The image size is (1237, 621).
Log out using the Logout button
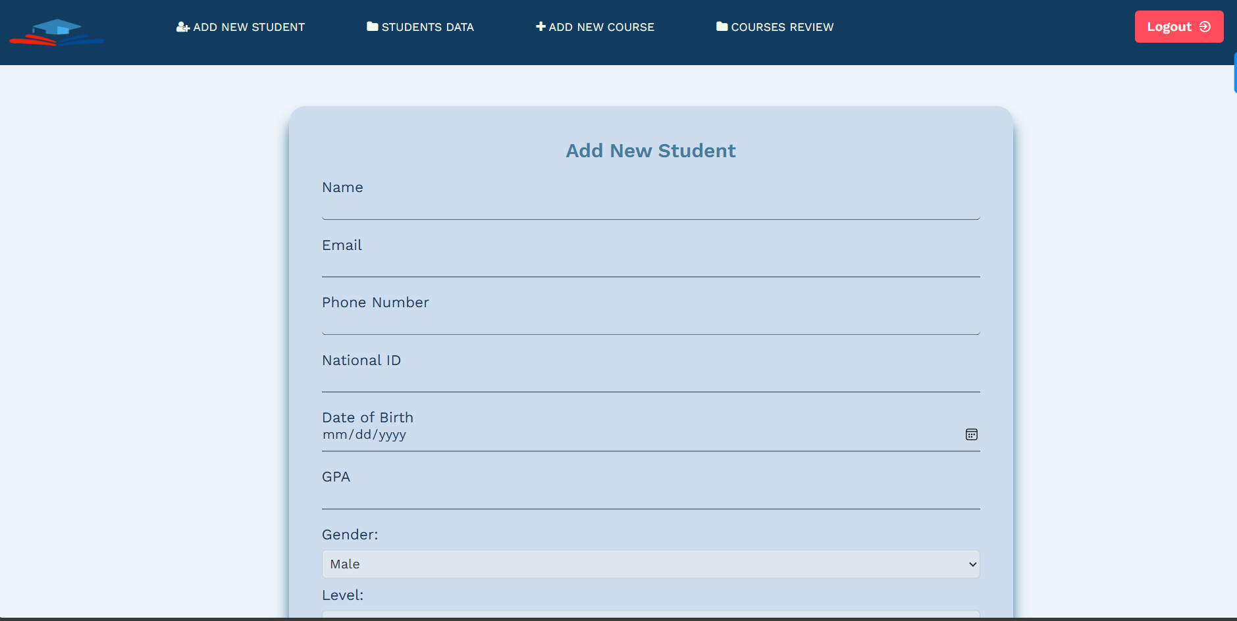(1179, 27)
